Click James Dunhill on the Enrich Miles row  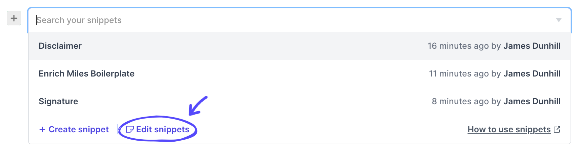532,73
